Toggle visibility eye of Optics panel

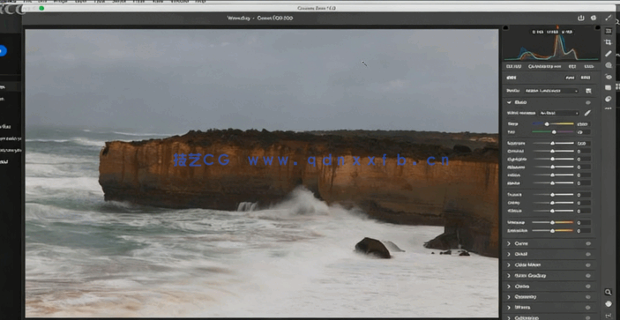[588, 287]
